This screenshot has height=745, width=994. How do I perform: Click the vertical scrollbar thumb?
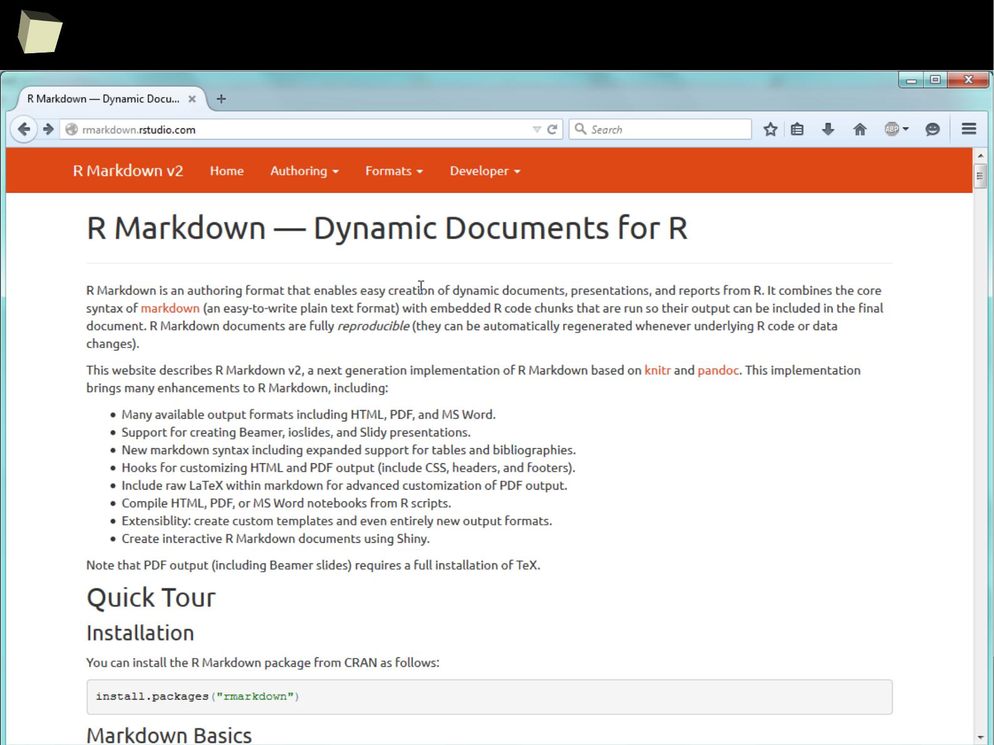pos(980,176)
